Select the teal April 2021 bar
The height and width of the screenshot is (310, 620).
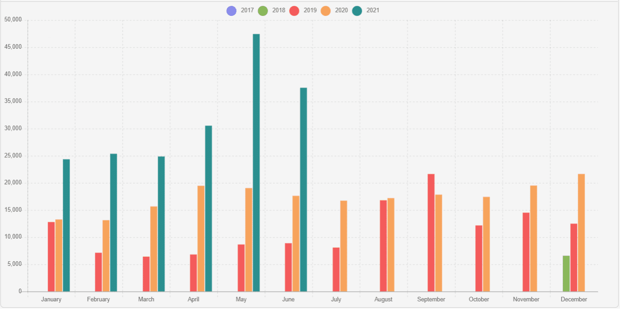(209, 209)
